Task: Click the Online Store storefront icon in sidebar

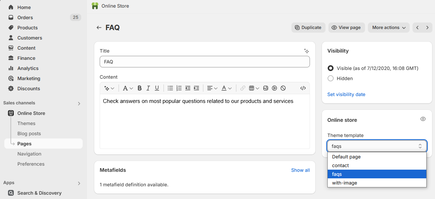Action: pyautogui.click(x=11, y=113)
